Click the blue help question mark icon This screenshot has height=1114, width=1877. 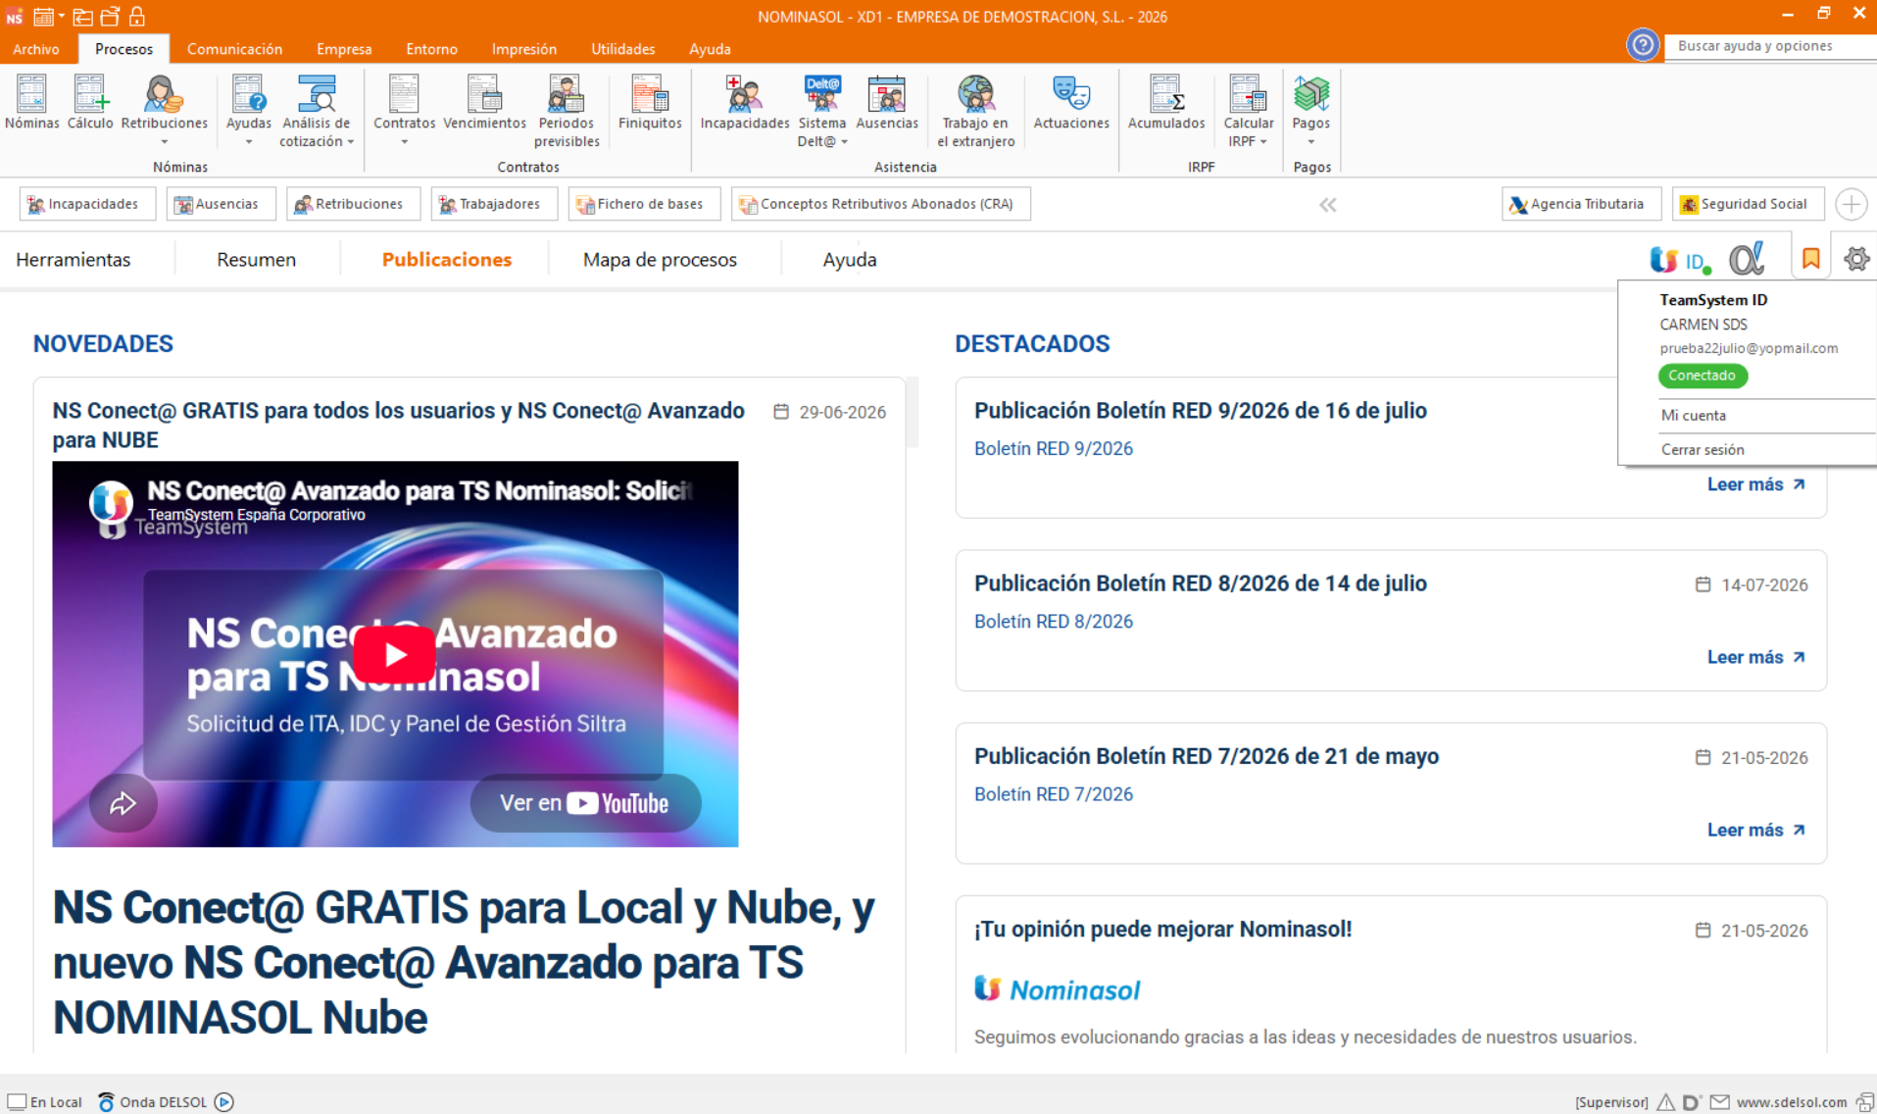[1643, 45]
